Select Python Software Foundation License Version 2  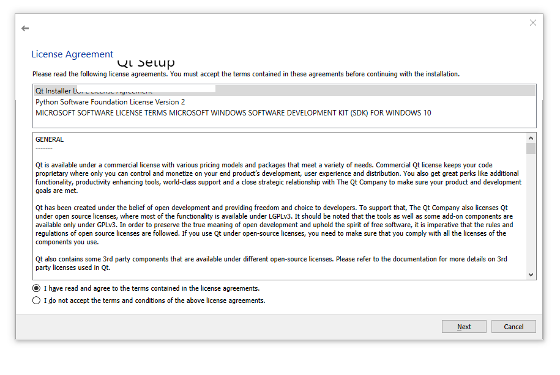(x=110, y=102)
